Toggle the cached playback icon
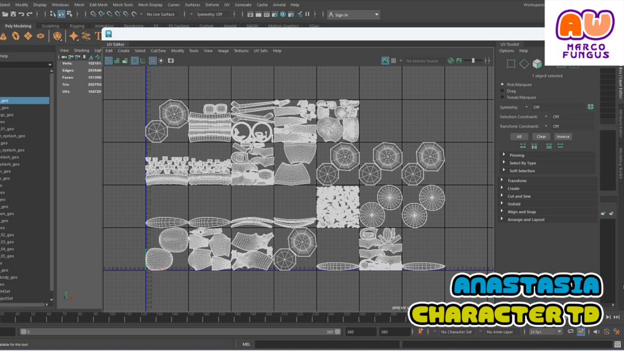This screenshot has height=351, width=624. tap(581, 332)
